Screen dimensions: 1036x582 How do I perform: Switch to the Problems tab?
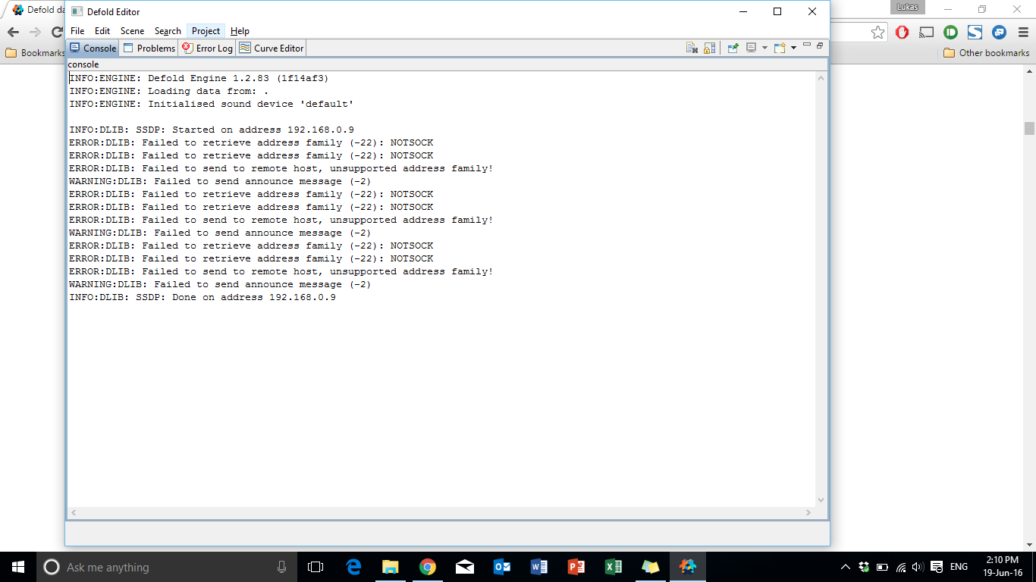(x=149, y=48)
